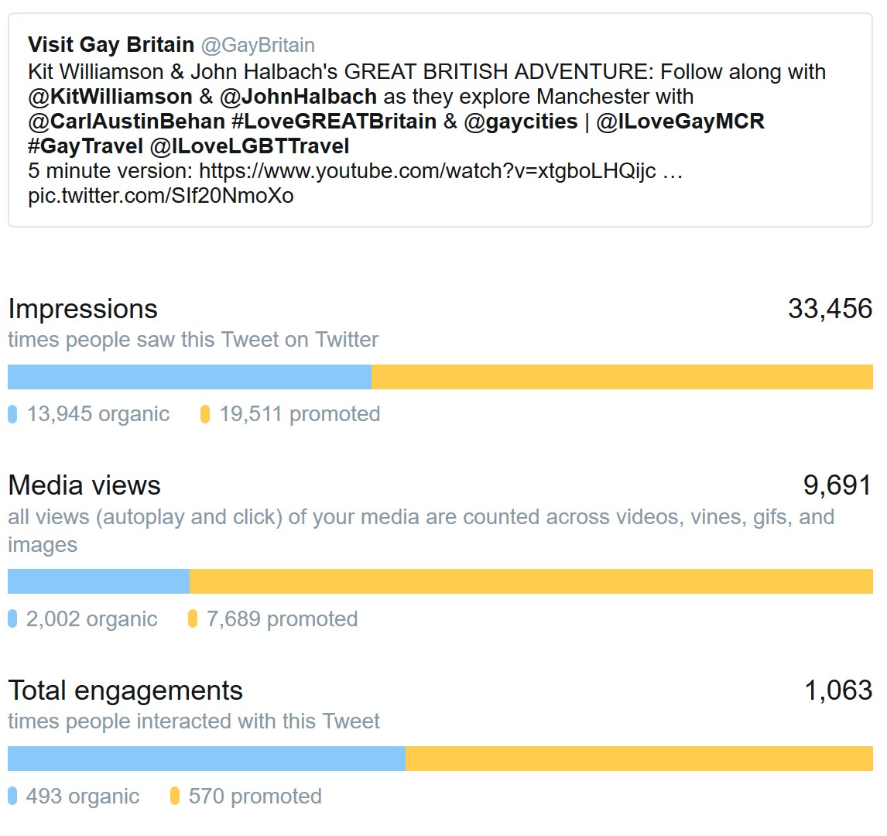The height and width of the screenshot is (836, 887).
Task: Click the yellow legend marker beside 570 promoted
Action: 175,797
